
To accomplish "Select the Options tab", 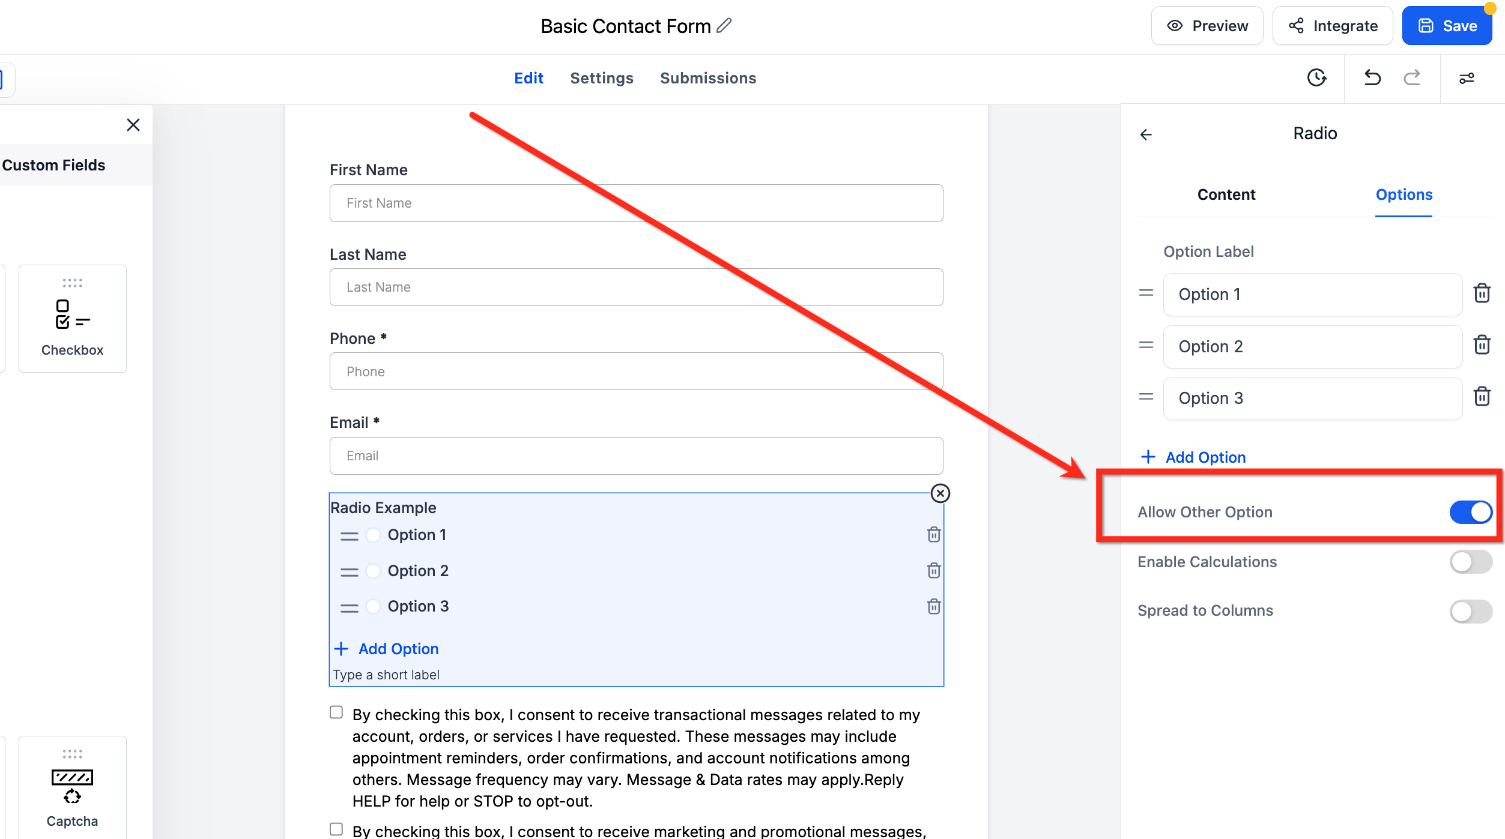I will tap(1404, 194).
